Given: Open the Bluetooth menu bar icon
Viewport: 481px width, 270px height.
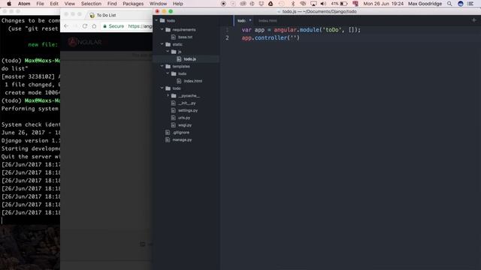Looking at the screenshot, I should coord(292,4).
